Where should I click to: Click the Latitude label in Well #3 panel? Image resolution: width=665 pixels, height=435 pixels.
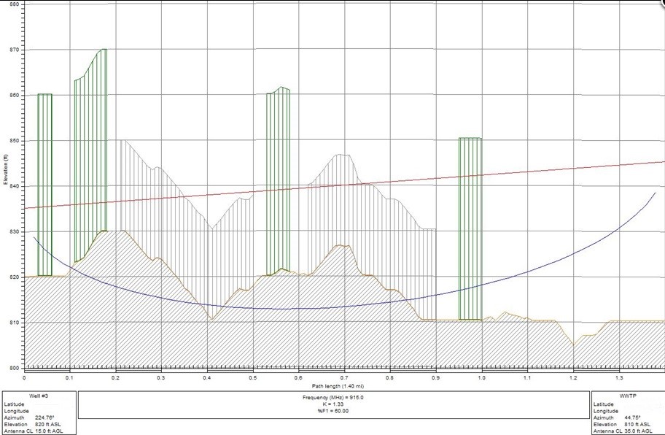pyautogui.click(x=13, y=404)
